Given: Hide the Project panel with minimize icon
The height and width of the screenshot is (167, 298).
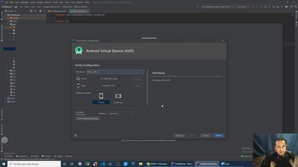Looking at the screenshot, I should [45, 11].
